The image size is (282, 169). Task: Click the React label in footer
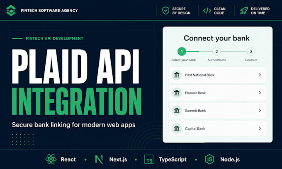click(68, 159)
